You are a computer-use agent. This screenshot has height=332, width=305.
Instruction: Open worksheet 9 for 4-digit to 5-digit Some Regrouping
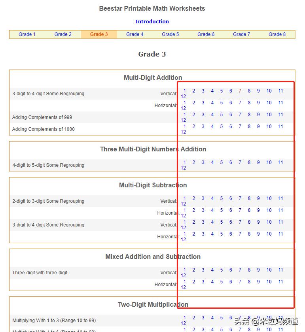click(258, 162)
